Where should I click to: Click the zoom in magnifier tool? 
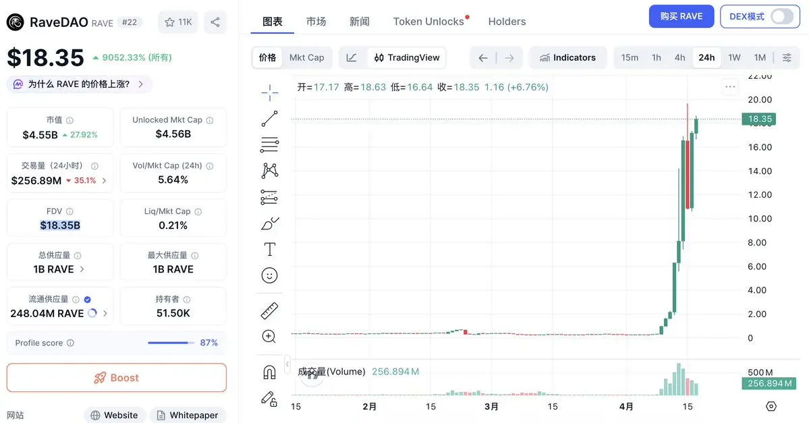[x=269, y=336]
